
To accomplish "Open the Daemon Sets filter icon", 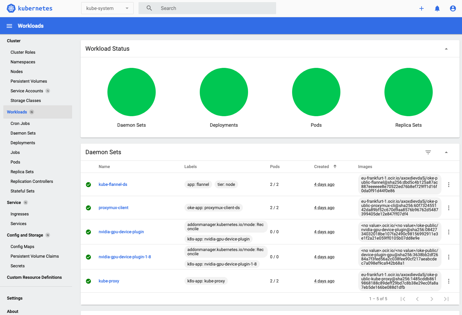I will pos(428,152).
